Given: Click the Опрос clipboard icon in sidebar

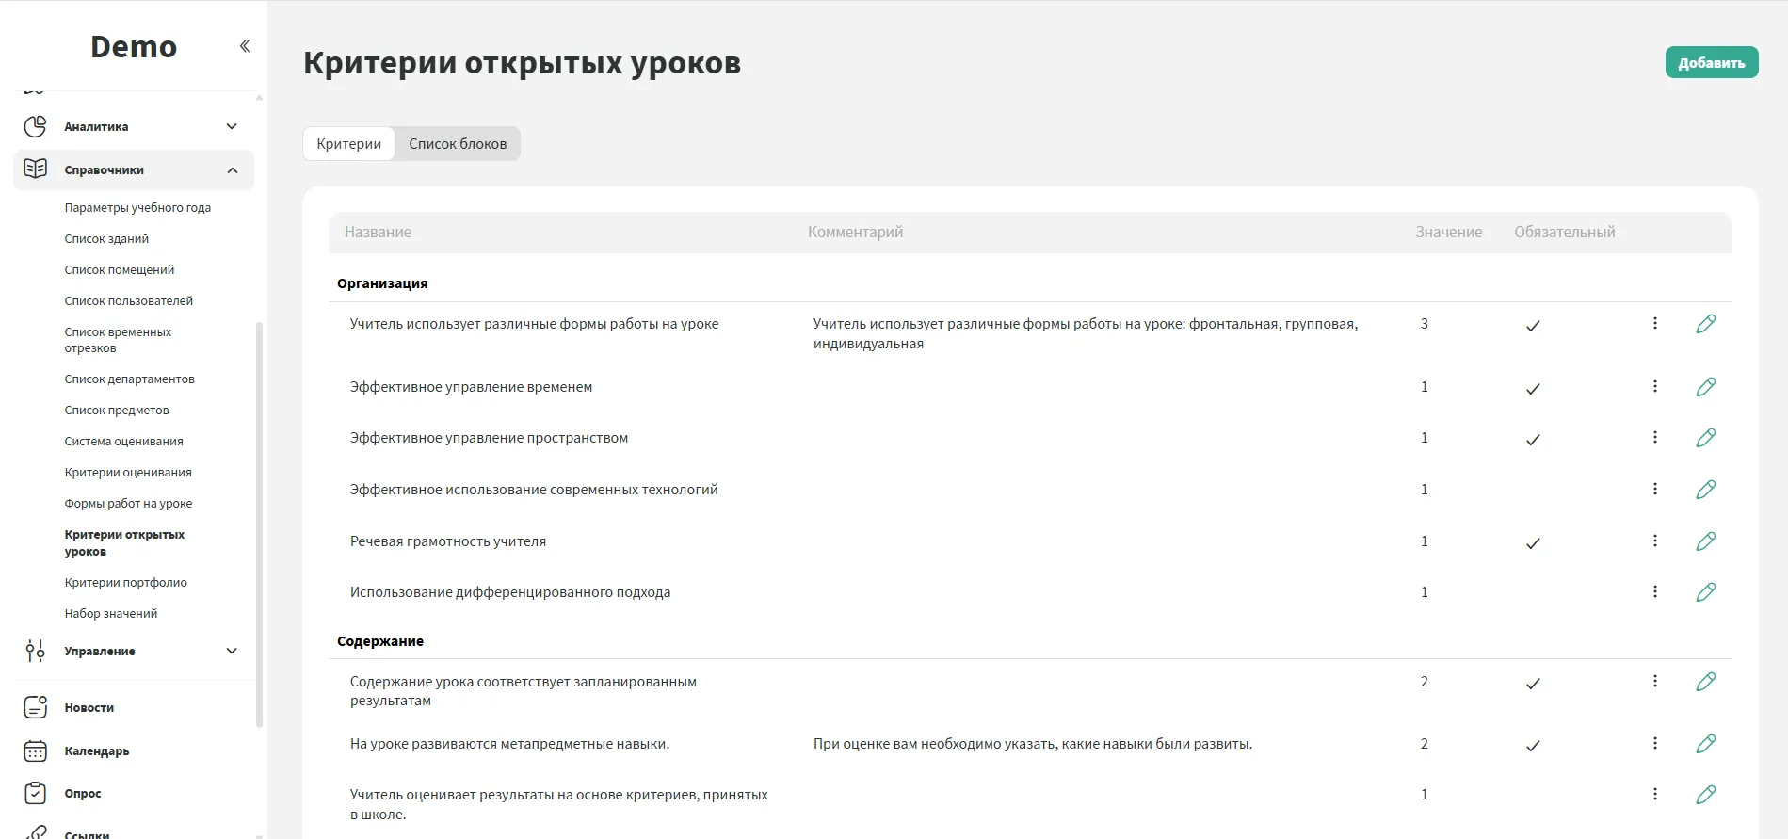Looking at the screenshot, I should [x=35, y=794].
